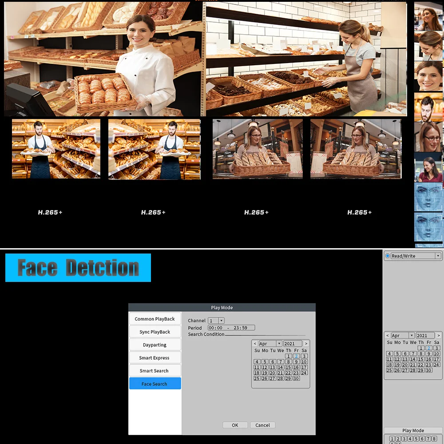Screen dimensions: 444x444
Task: Click the OK button
Action: click(235, 425)
